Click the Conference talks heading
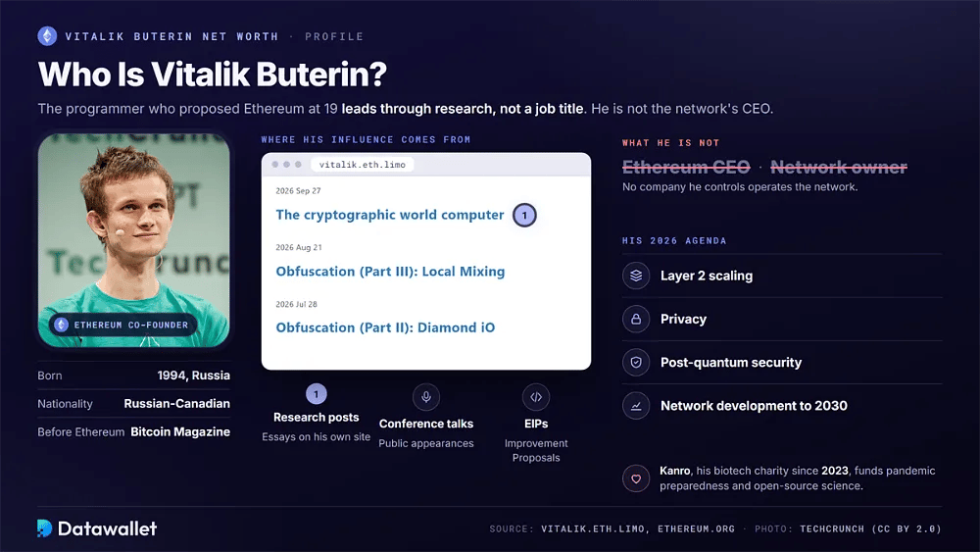The height and width of the screenshot is (552, 980). (x=426, y=424)
